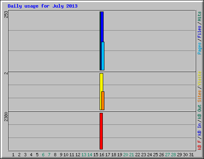Screen dimensions: 204x159
Task: Click the green 'Hits' legend label
Action: pyautogui.click(x=200, y=16)
